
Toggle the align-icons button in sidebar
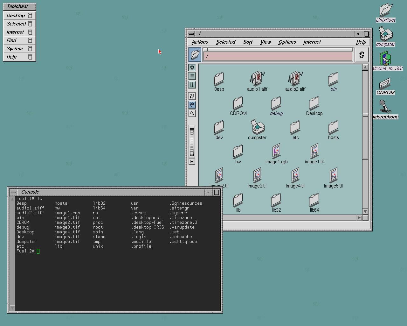tap(192, 105)
